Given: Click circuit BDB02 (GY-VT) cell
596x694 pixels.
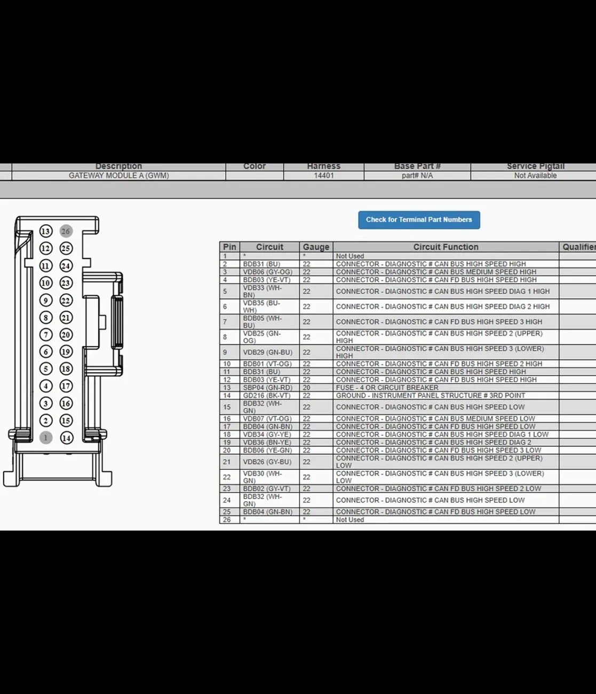Looking at the screenshot, I should click(269, 489).
